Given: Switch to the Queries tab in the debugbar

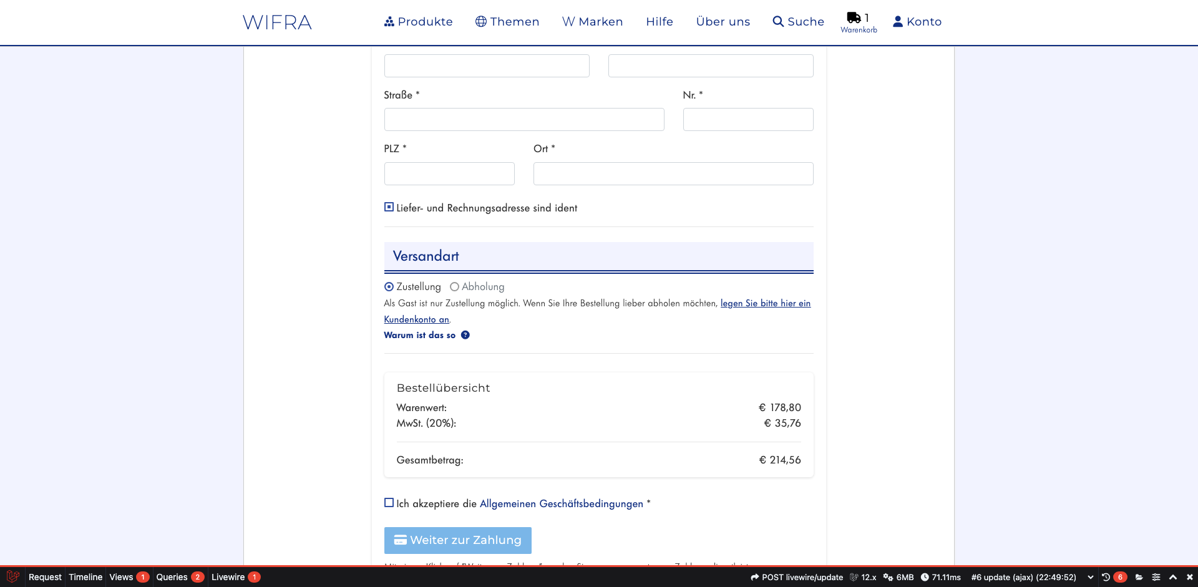Looking at the screenshot, I should pyautogui.click(x=172, y=577).
